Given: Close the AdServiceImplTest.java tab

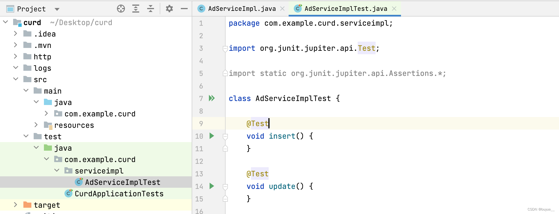Looking at the screenshot, I should point(394,9).
